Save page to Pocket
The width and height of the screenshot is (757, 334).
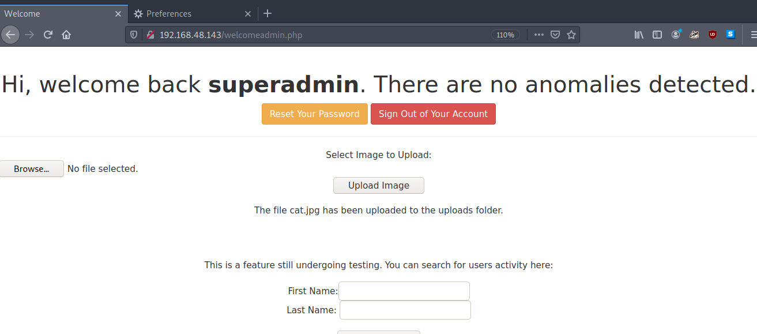pos(555,35)
